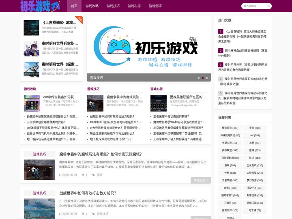Select the 守望先锋 (101) tag
This screenshot has height=219, width=292.
[x=230, y=143]
